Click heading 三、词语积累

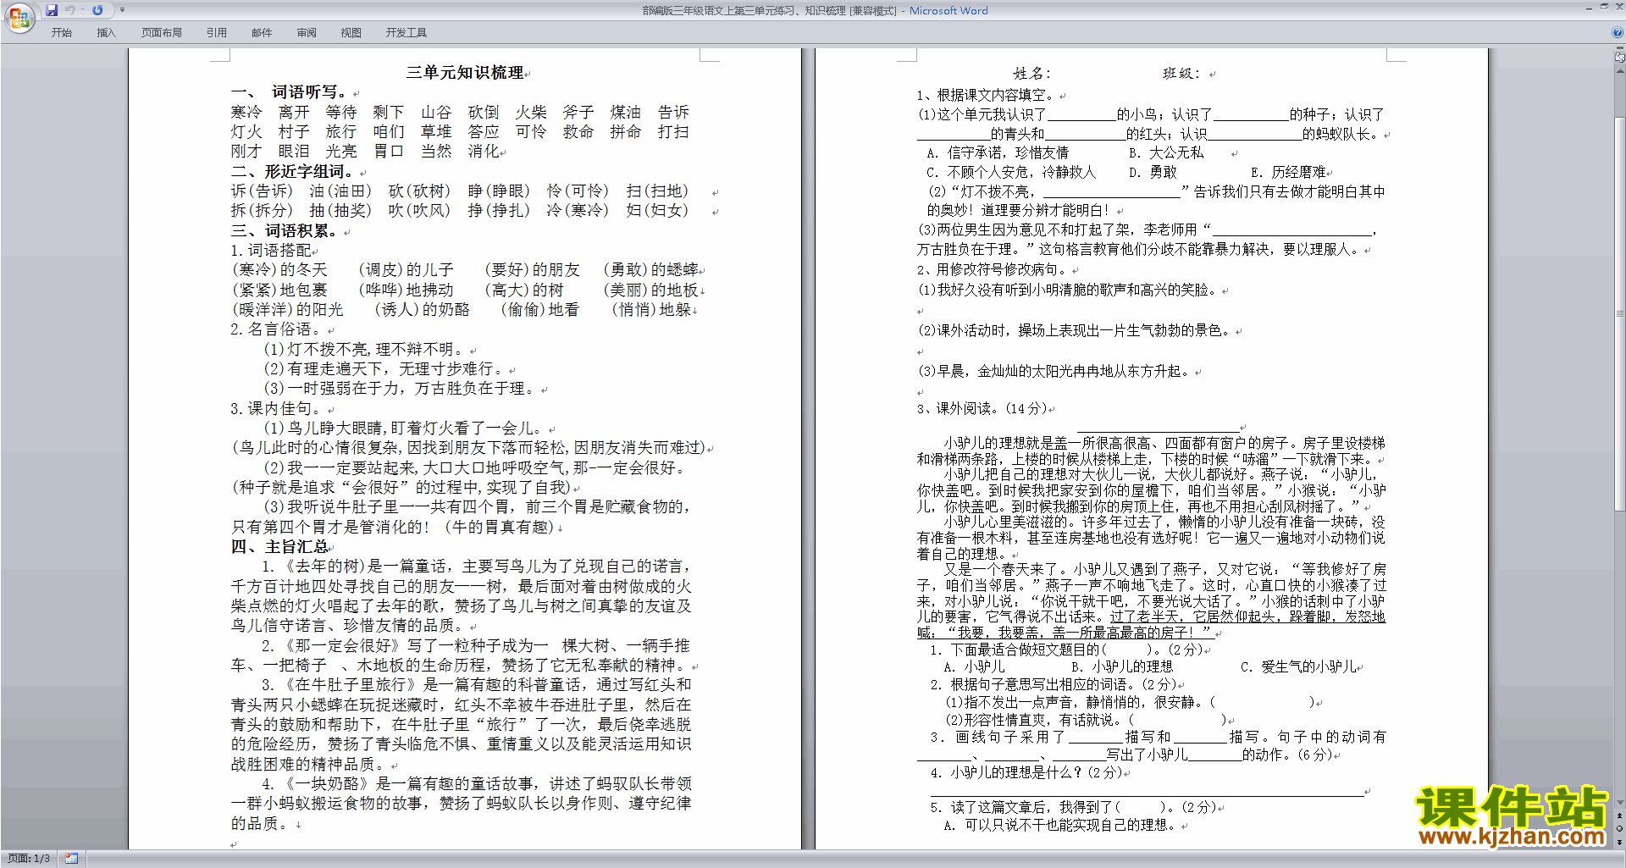tap(285, 230)
